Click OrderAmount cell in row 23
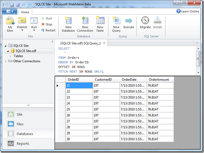 160,97
